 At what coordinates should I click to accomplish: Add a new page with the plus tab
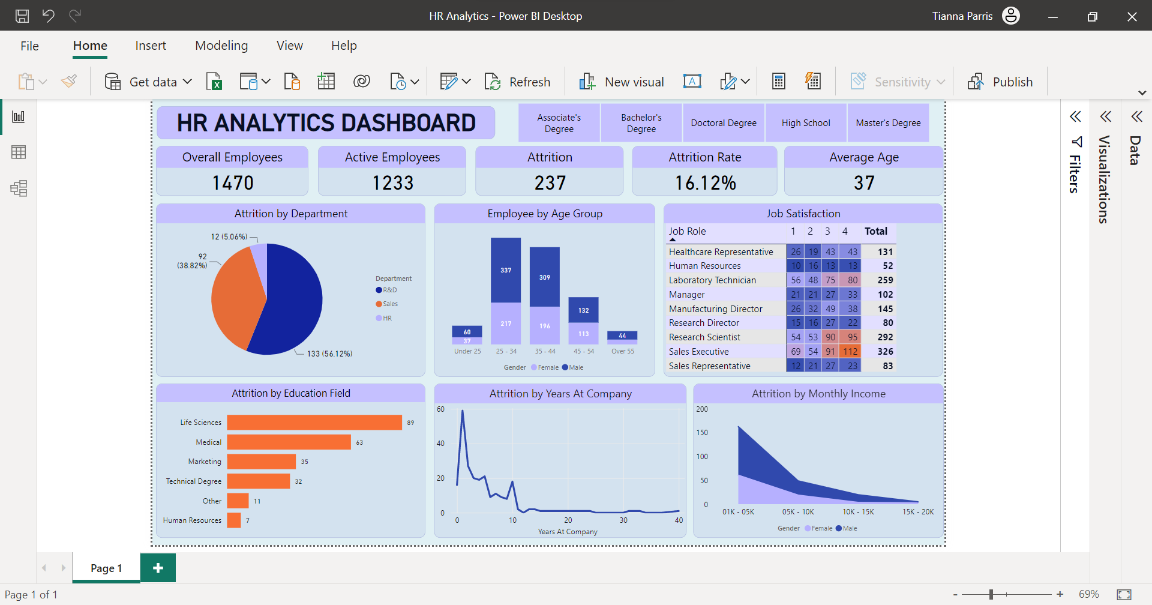click(158, 567)
